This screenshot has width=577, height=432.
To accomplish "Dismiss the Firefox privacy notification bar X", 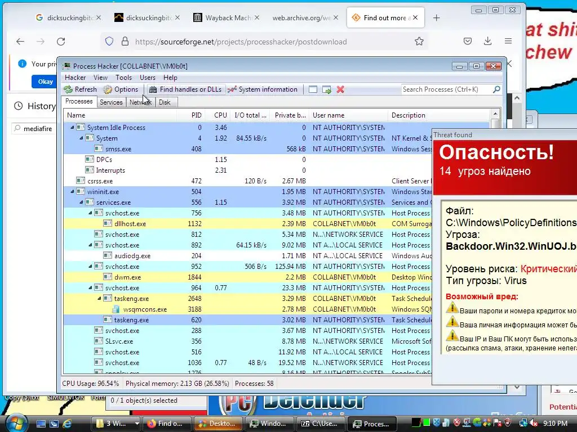I will 509,64.
